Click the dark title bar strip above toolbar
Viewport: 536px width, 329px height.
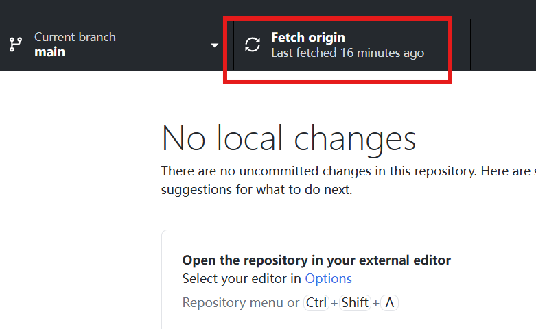[x=268, y=9]
